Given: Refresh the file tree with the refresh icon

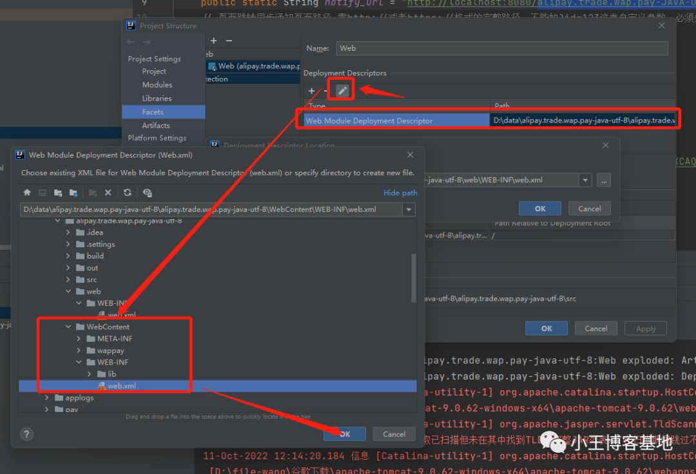Looking at the screenshot, I should coord(128,193).
